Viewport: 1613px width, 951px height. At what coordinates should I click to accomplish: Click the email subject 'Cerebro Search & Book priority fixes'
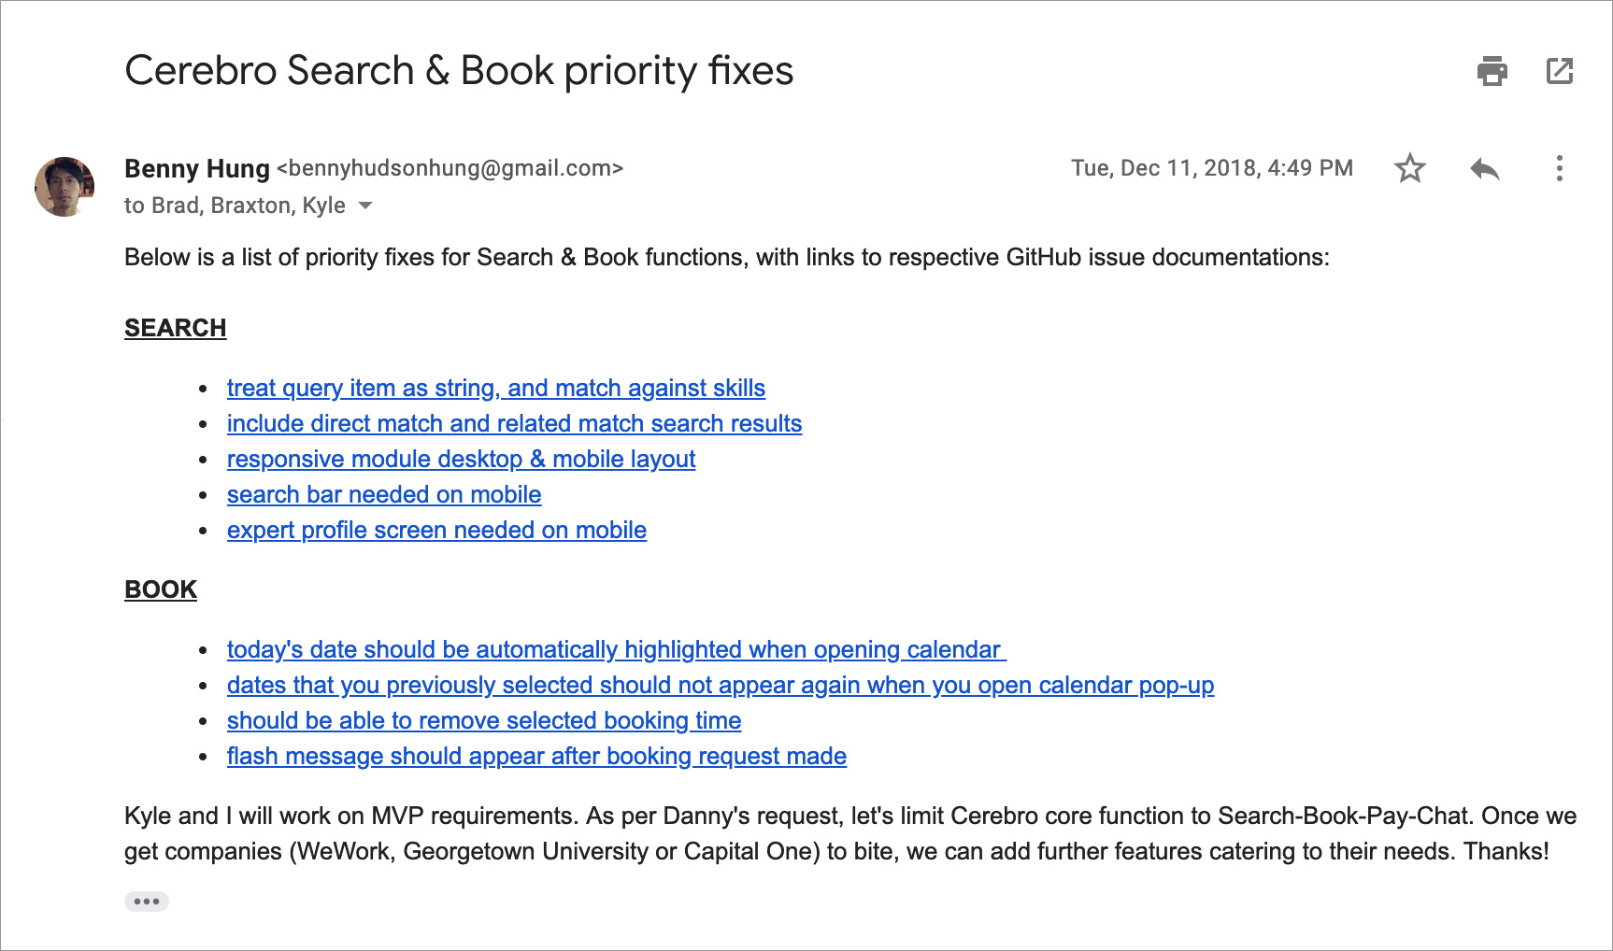tap(459, 71)
